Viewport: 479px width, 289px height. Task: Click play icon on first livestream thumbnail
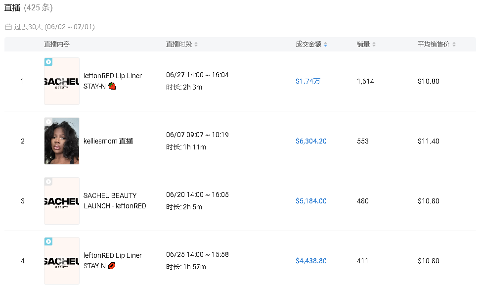pyautogui.click(x=48, y=62)
